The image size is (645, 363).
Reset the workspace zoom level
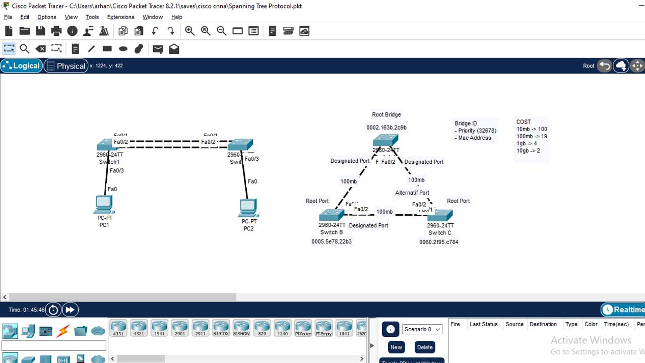(206, 31)
